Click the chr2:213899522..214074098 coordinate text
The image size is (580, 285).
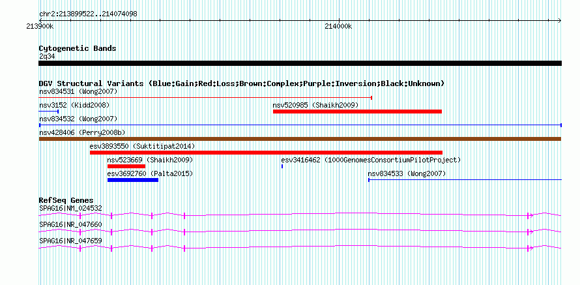(x=88, y=14)
